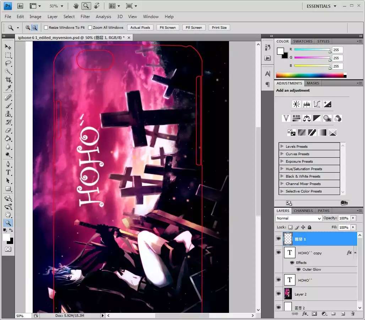Add a Color Balance adjustment
365x320 pixels.
coord(306,118)
